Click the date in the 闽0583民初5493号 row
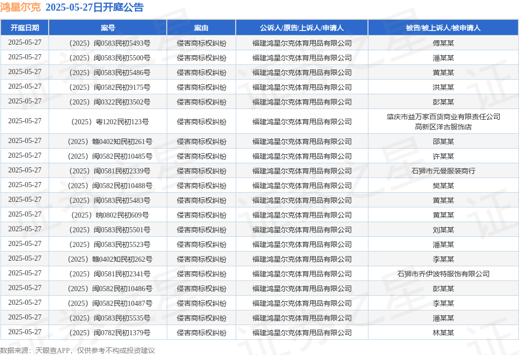This screenshot has height=355, width=519. [25, 43]
